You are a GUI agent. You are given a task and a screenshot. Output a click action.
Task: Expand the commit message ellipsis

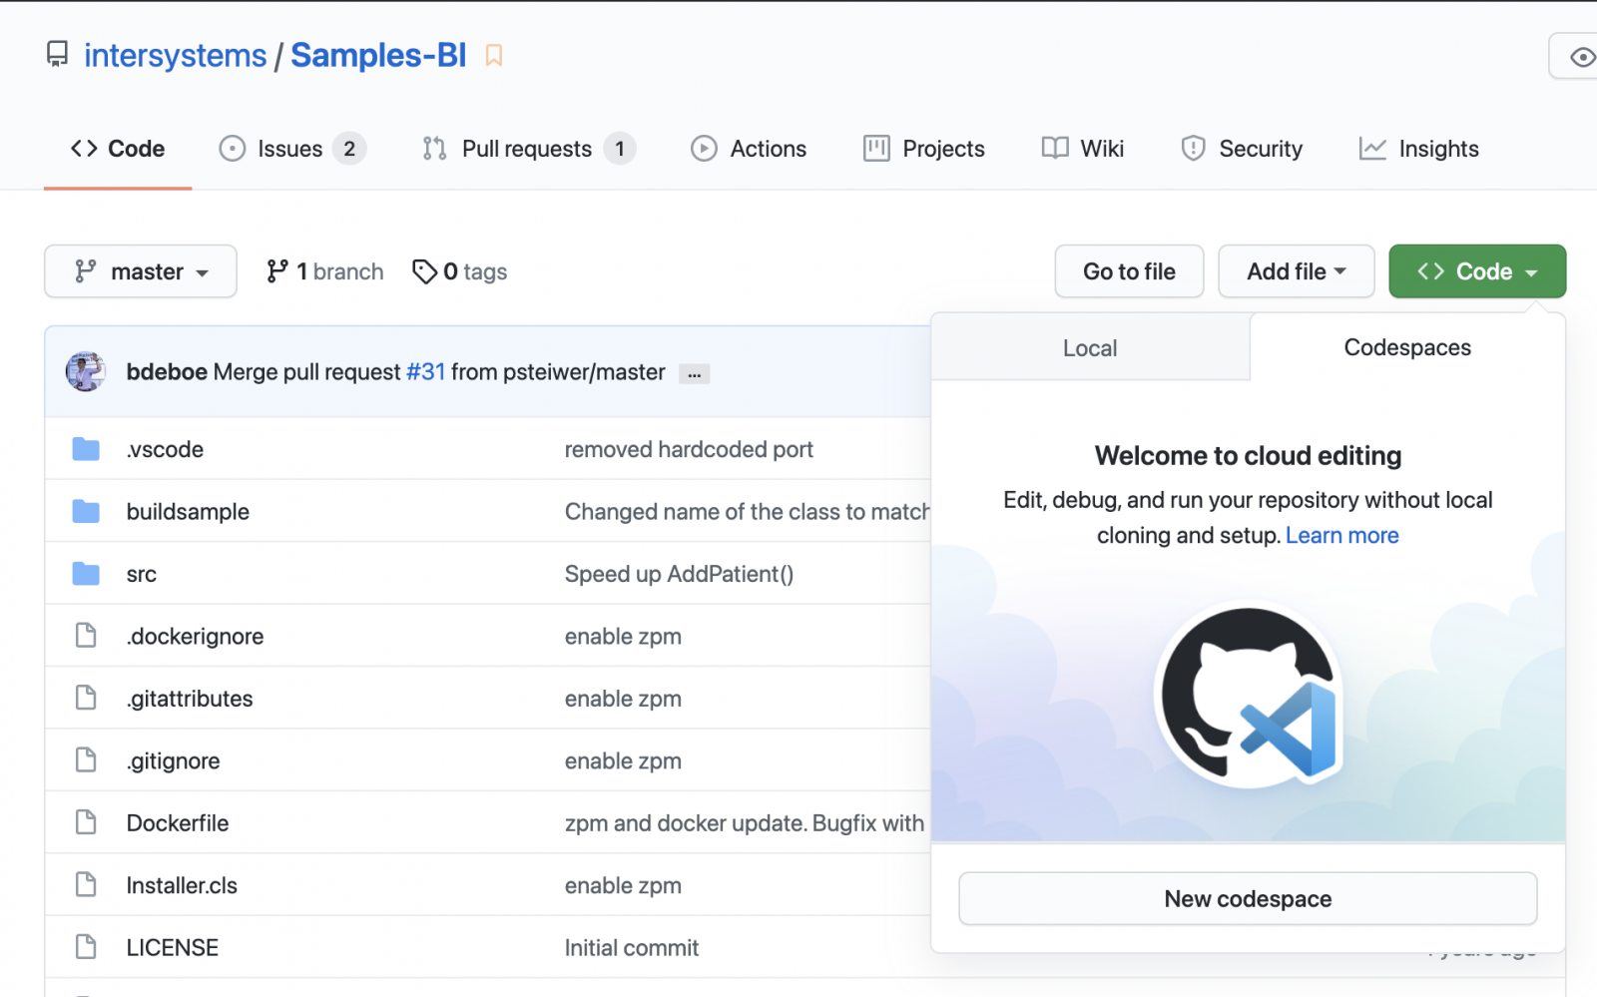[x=694, y=374]
